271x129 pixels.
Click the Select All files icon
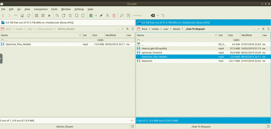coord(37,15)
